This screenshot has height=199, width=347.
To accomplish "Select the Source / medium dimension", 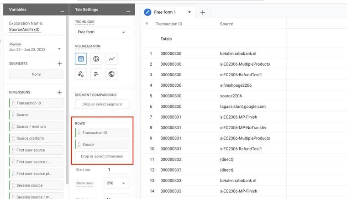I will (36, 126).
